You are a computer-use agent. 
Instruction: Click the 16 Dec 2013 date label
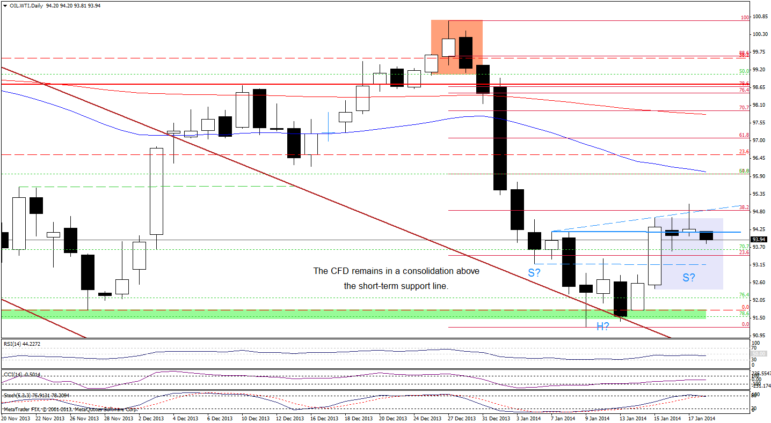[x=326, y=418]
